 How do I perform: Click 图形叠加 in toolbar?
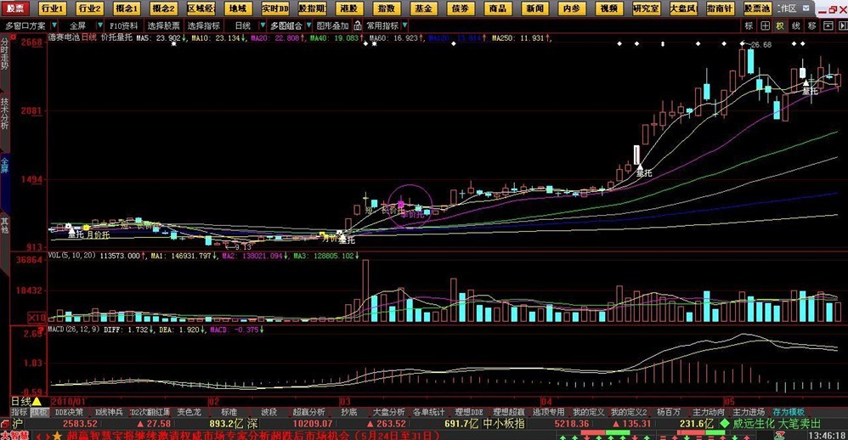(332, 25)
